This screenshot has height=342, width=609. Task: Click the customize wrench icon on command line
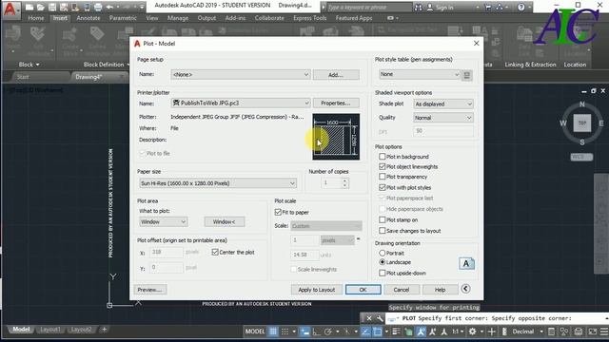[380, 318]
